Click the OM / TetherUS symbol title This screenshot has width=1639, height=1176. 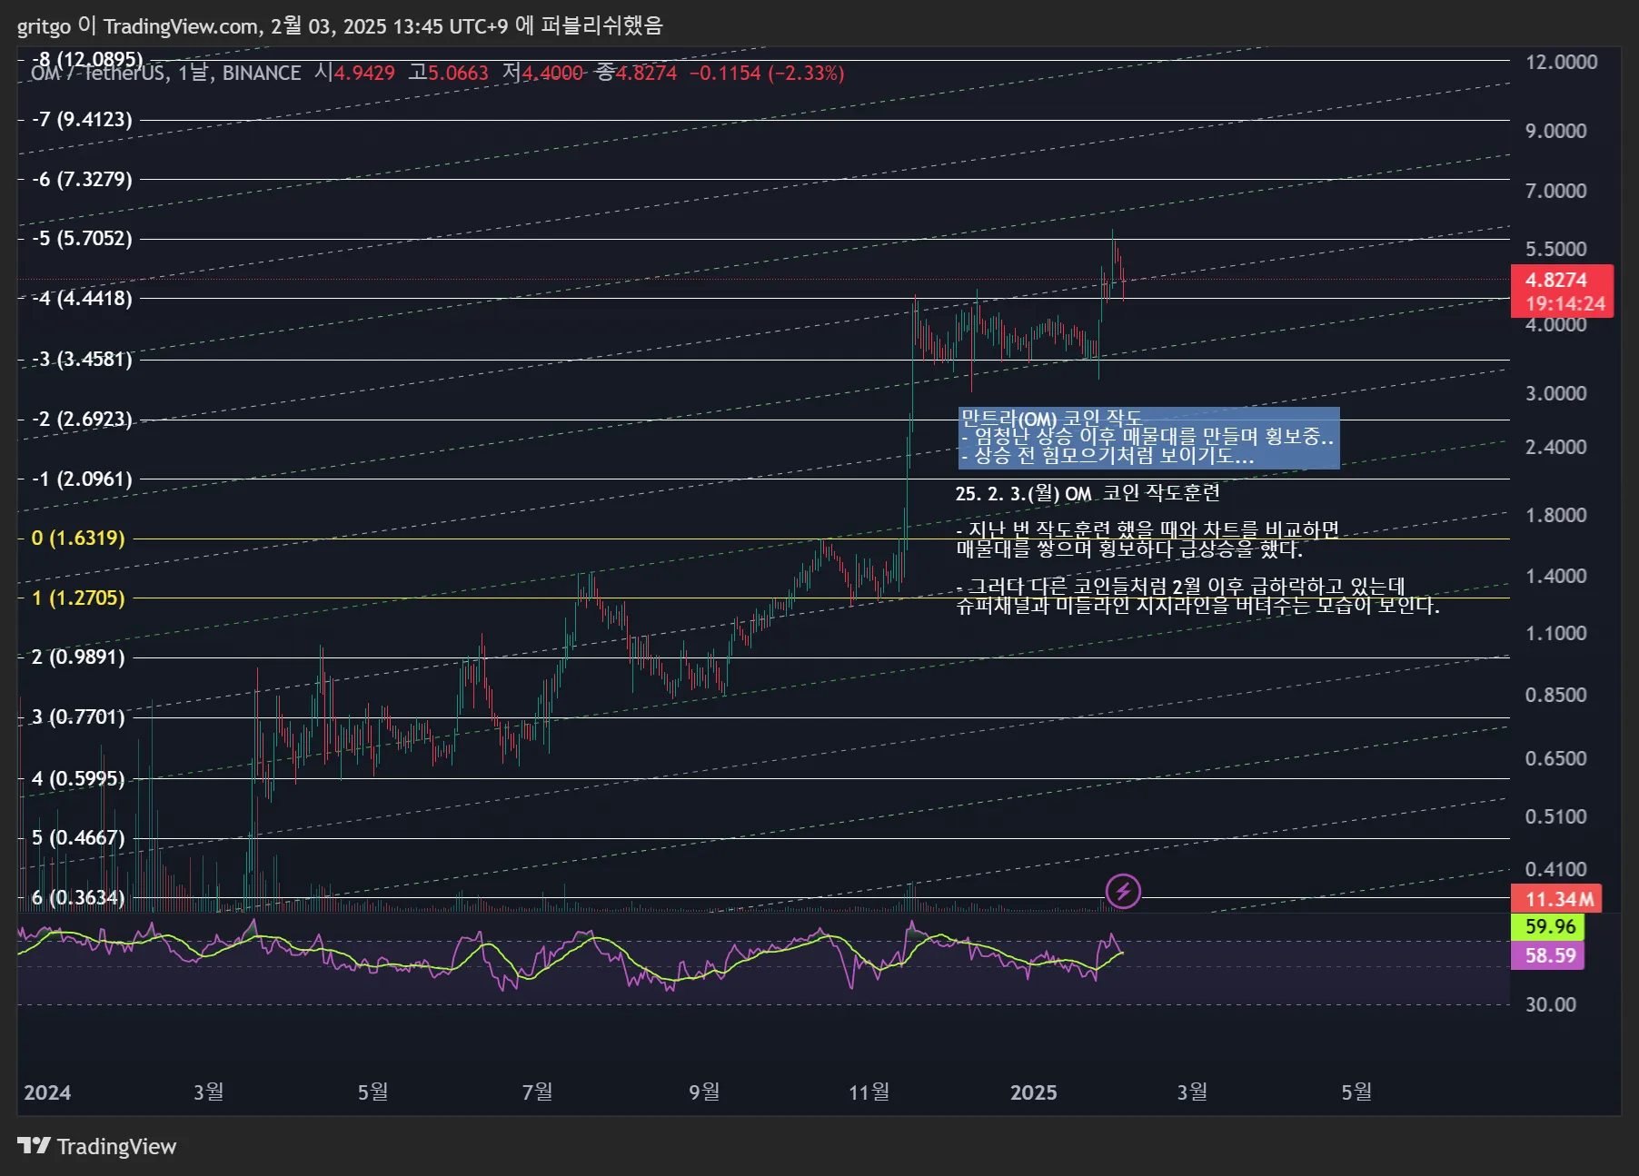coord(96,74)
